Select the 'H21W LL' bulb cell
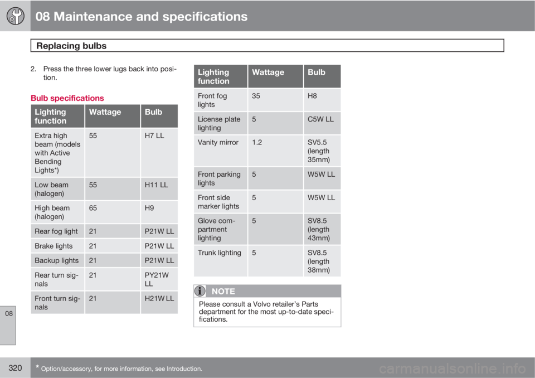Screen dimensions: 535x378 (159, 303)
